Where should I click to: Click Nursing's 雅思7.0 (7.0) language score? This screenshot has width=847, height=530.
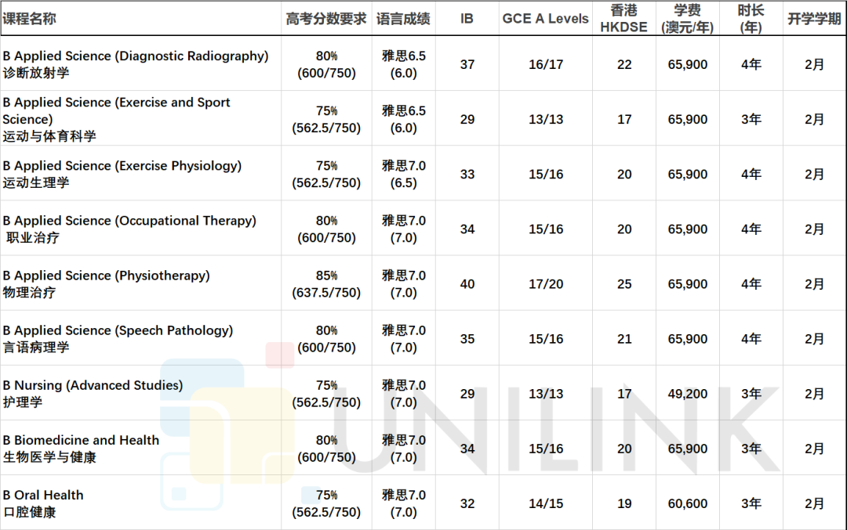pos(404,394)
